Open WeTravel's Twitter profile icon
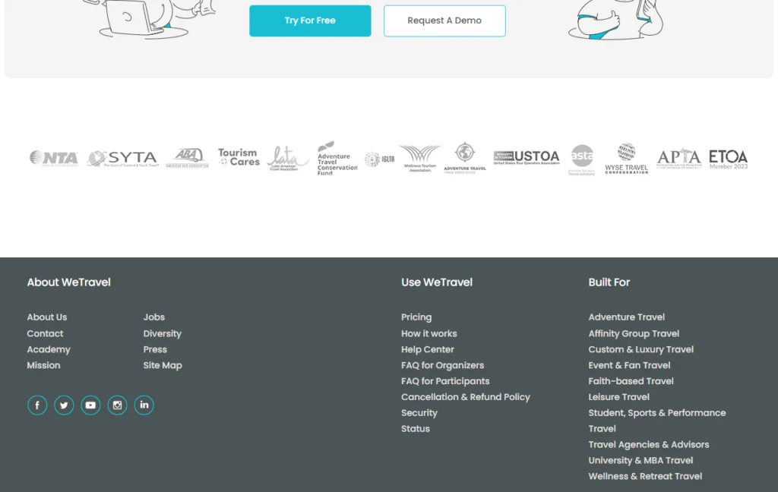The image size is (778, 492). pos(64,405)
